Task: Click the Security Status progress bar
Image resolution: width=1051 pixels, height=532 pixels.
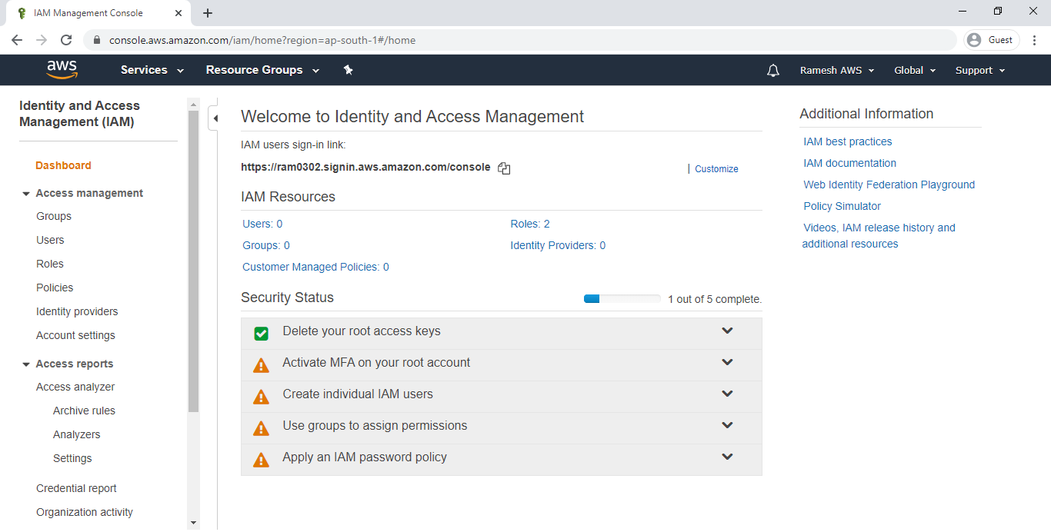Action: click(x=622, y=299)
